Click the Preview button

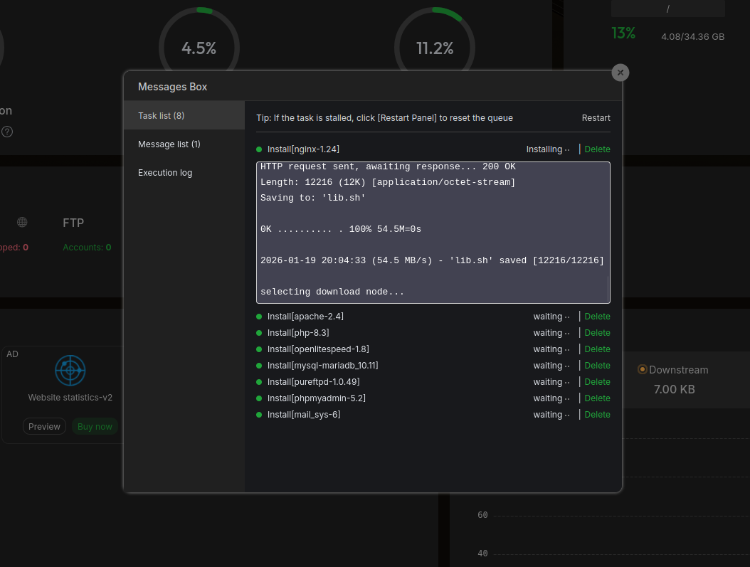click(x=44, y=426)
